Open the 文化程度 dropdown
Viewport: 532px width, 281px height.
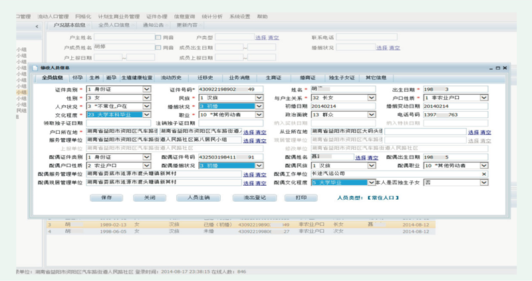tap(146, 115)
